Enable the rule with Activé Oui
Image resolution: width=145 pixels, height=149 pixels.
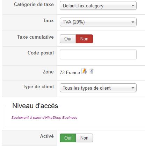click(68, 138)
